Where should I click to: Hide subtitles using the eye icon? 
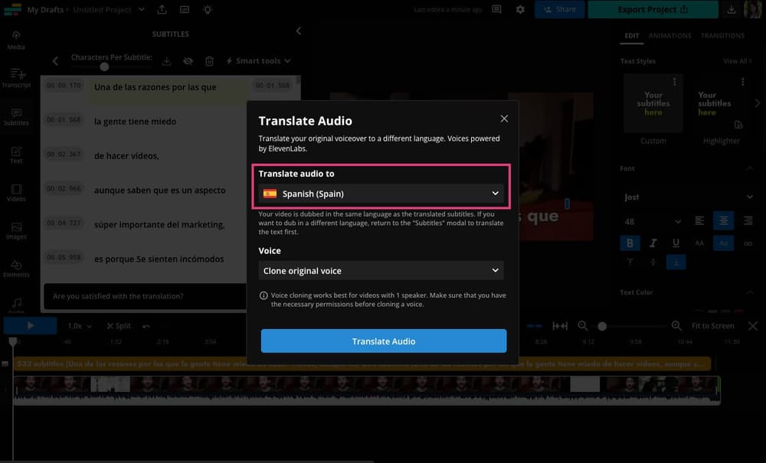coord(188,60)
